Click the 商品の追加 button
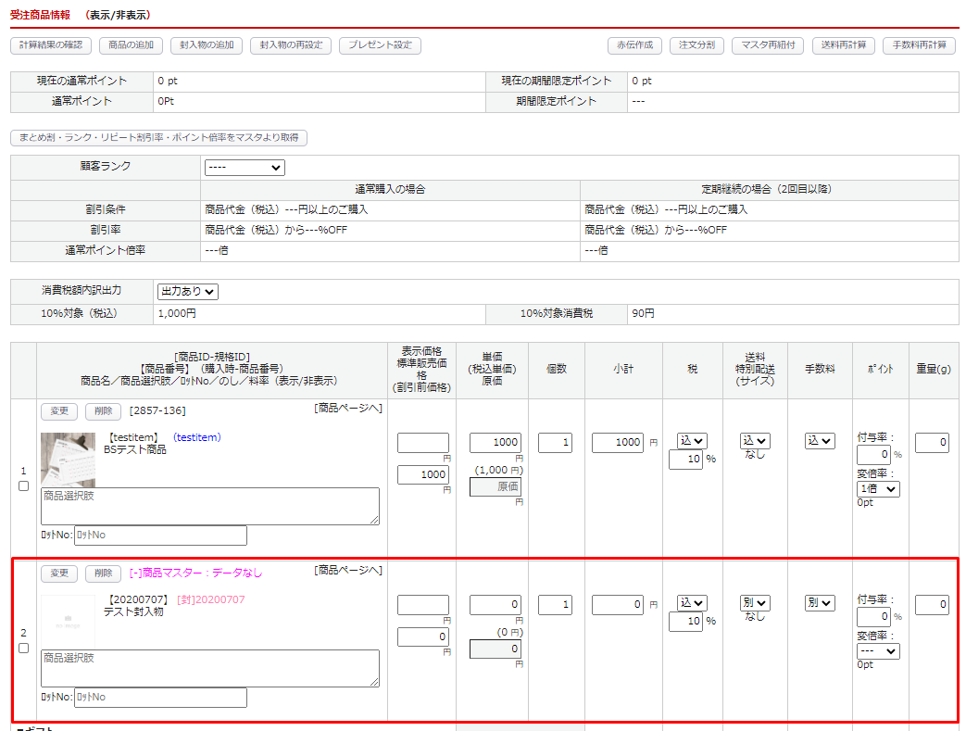Image resolution: width=966 pixels, height=731 pixels. [131, 45]
